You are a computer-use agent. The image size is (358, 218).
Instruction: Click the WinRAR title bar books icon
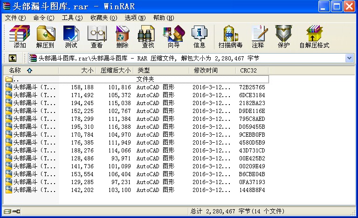click(7, 6)
